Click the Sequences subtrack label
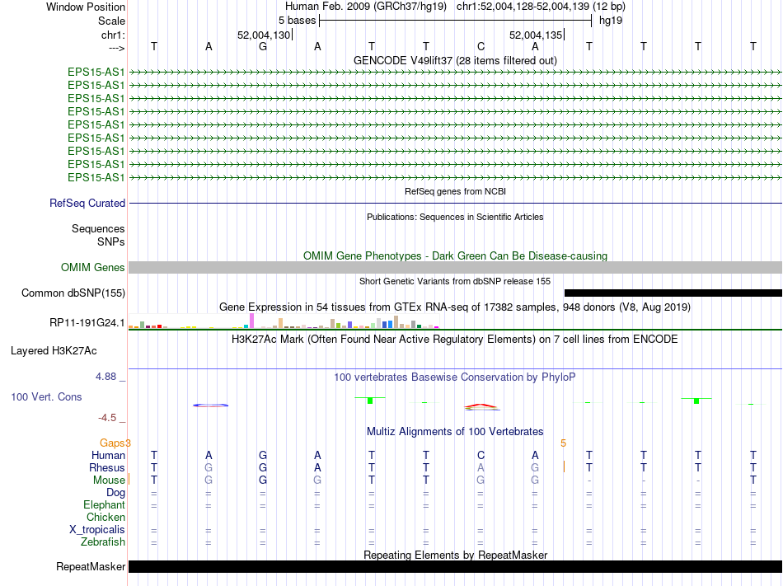The width and height of the screenshot is (783, 586). (98, 228)
